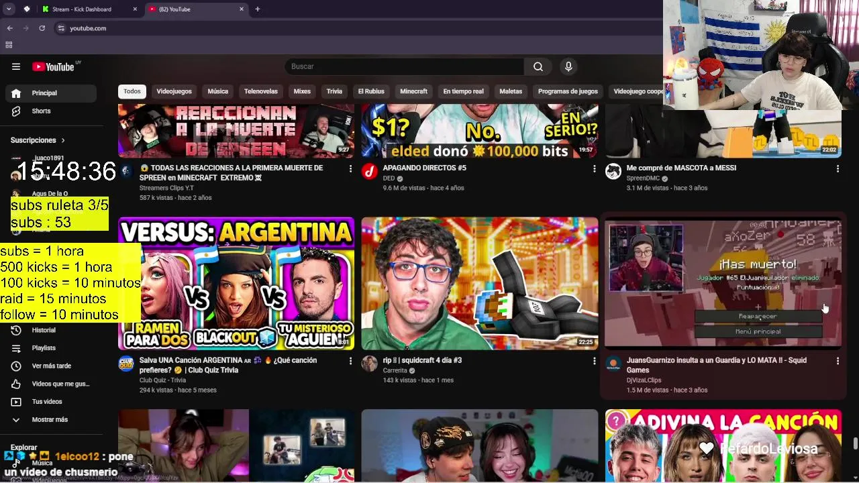Open options for Club Quiz Trivia video
The height and width of the screenshot is (483, 859).
350,362
